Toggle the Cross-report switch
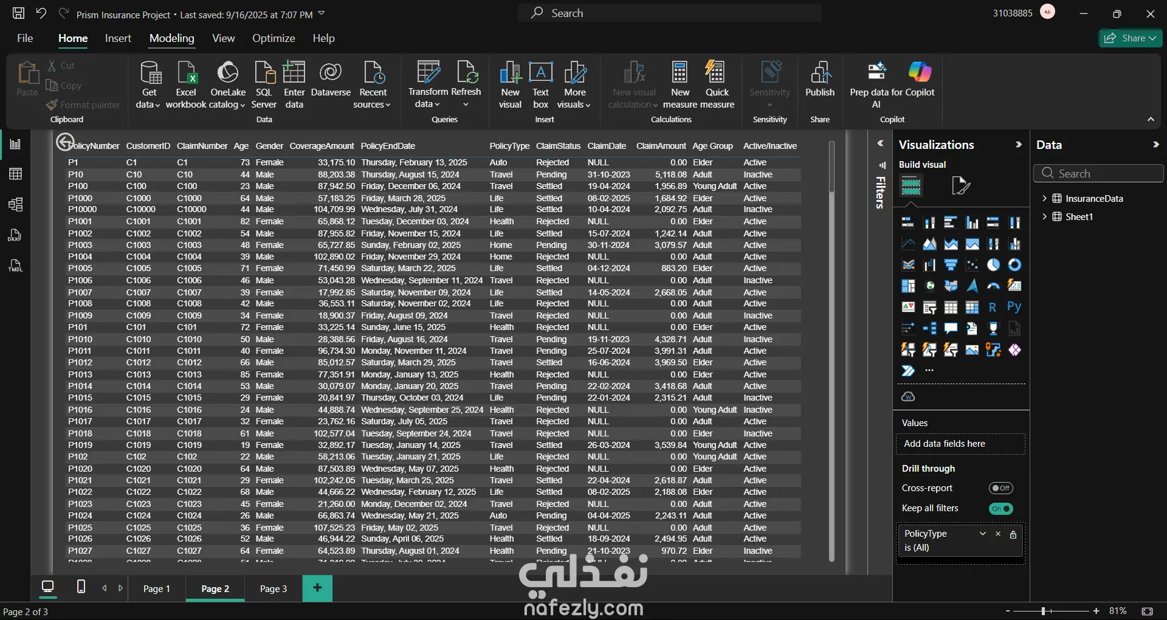The image size is (1167, 620). pos(1001,488)
